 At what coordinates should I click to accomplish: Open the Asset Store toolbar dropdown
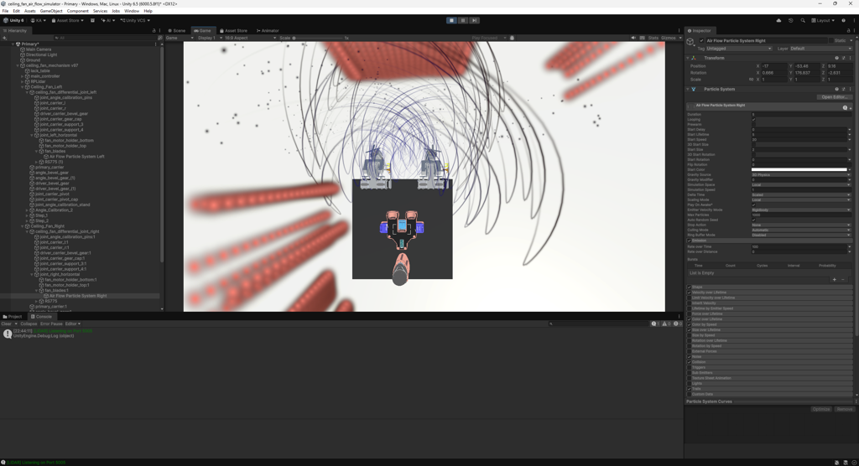68,20
